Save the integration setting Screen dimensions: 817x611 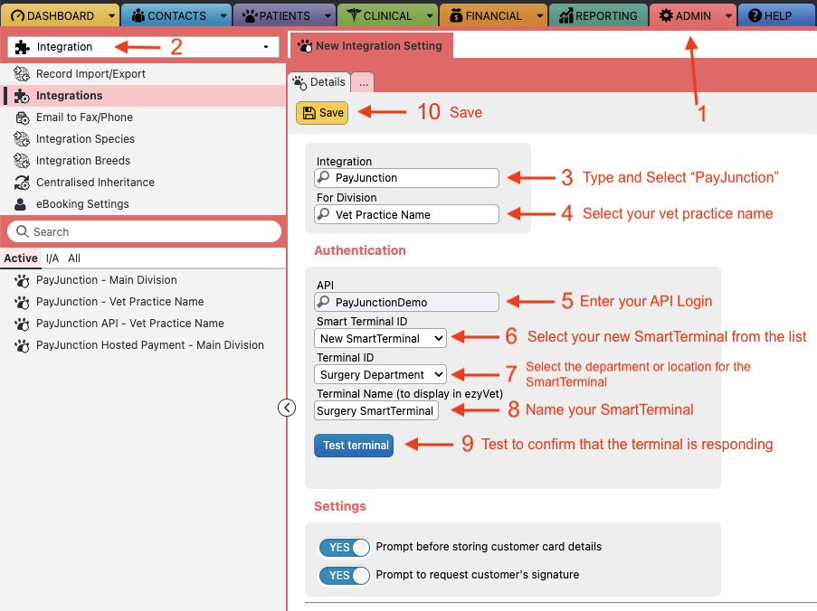(x=322, y=113)
